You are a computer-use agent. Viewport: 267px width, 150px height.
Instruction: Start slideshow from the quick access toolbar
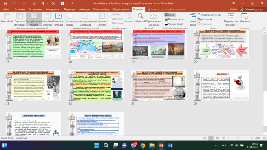34,3
